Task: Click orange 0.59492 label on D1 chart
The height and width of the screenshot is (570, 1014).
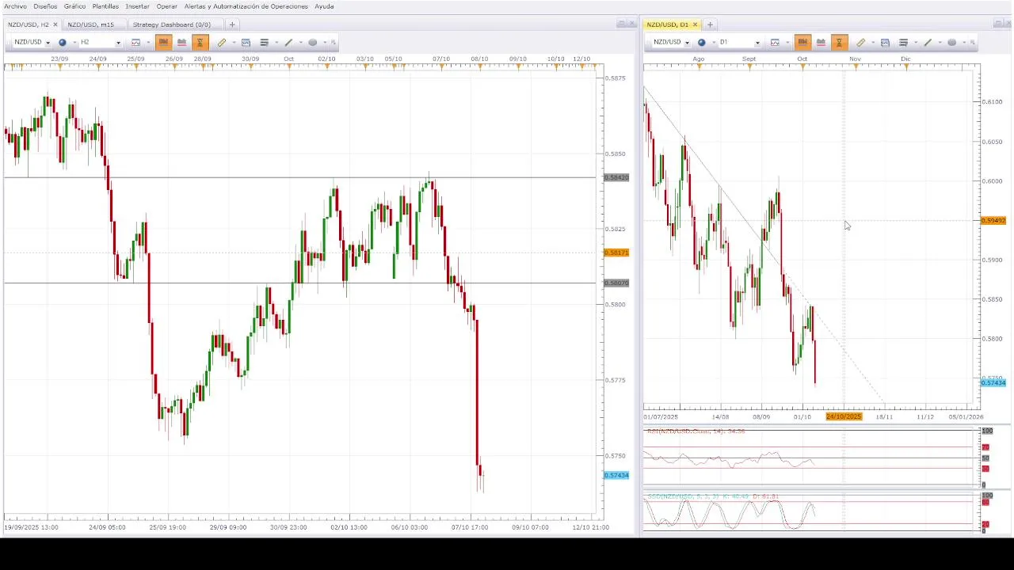Action: coord(993,221)
